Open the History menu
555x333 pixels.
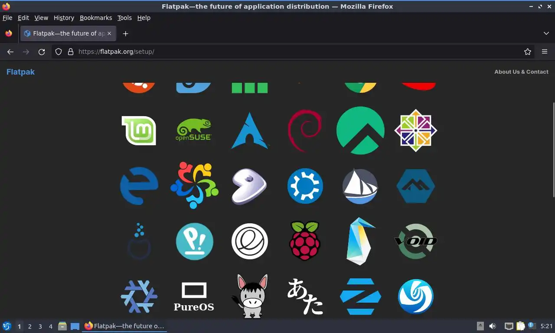(64, 18)
